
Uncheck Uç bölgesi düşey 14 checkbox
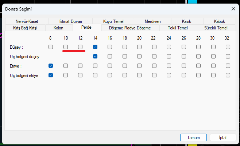click(95, 56)
